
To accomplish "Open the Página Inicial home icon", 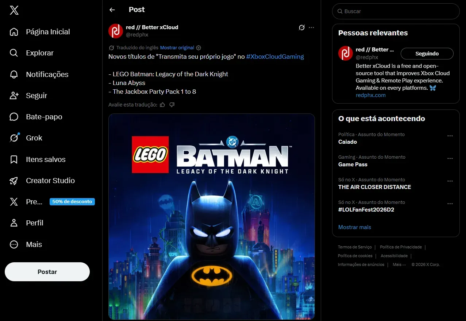I will click(x=14, y=32).
